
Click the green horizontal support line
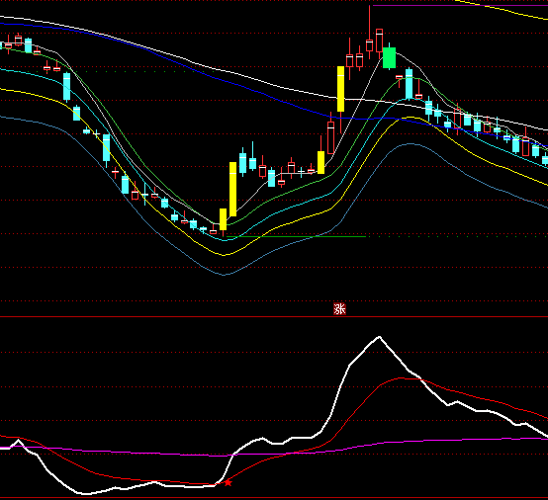[x=297, y=237]
